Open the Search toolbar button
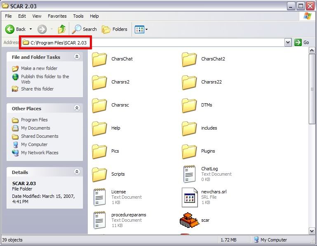This screenshot has width=317, height=246. click(x=85, y=29)
